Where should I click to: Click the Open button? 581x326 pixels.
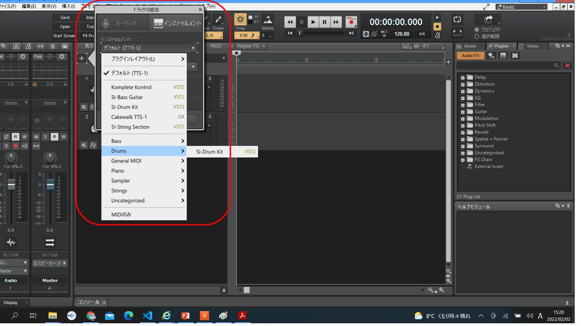tap(65, 27)
